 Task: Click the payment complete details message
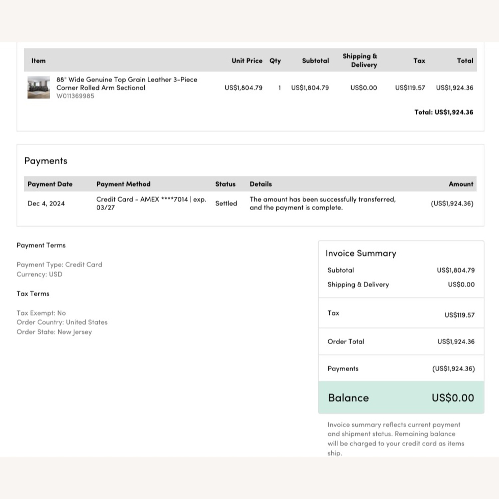coord(322,203)
